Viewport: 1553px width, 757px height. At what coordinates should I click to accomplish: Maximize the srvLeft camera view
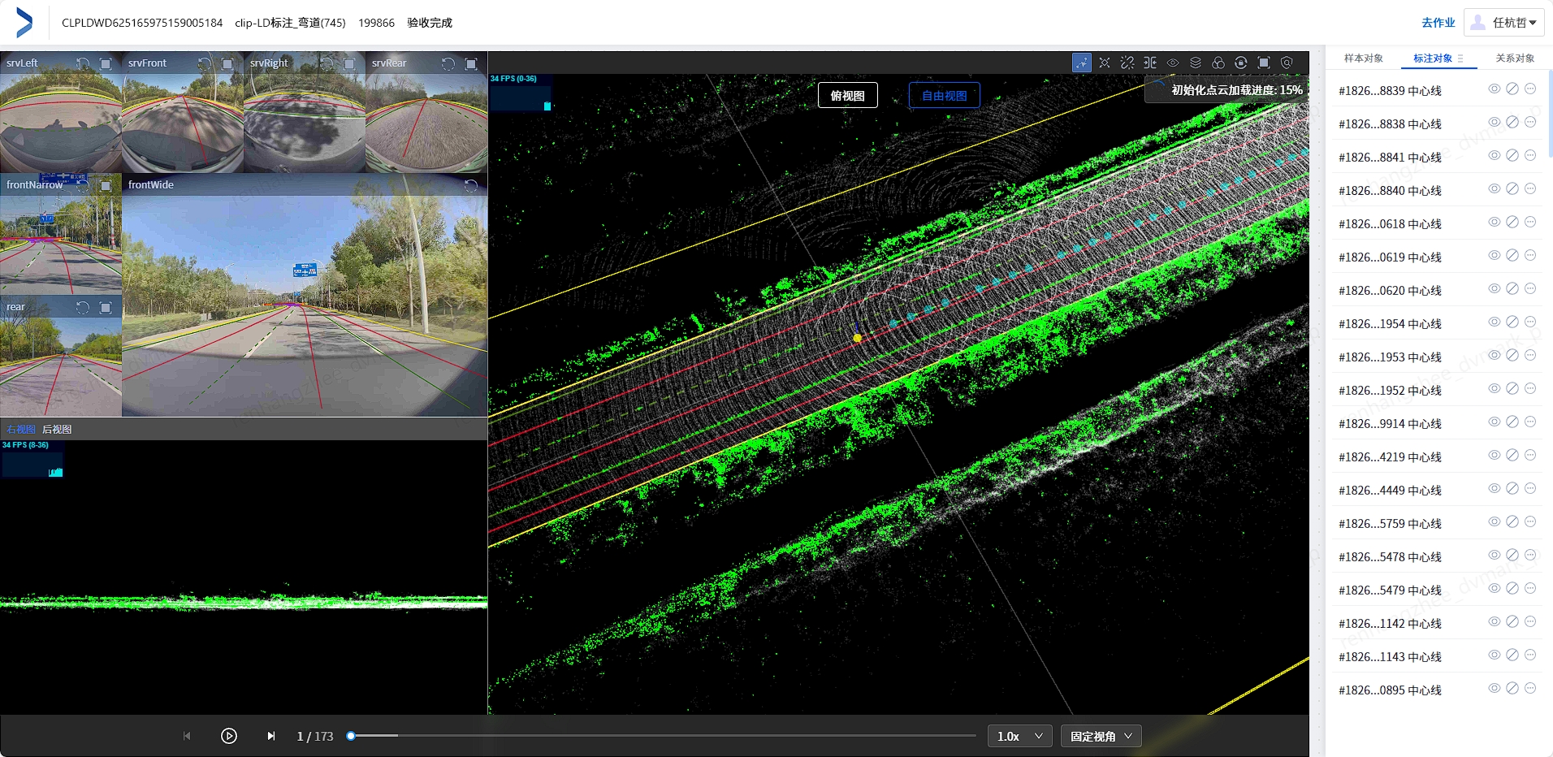tap(106, 63)
